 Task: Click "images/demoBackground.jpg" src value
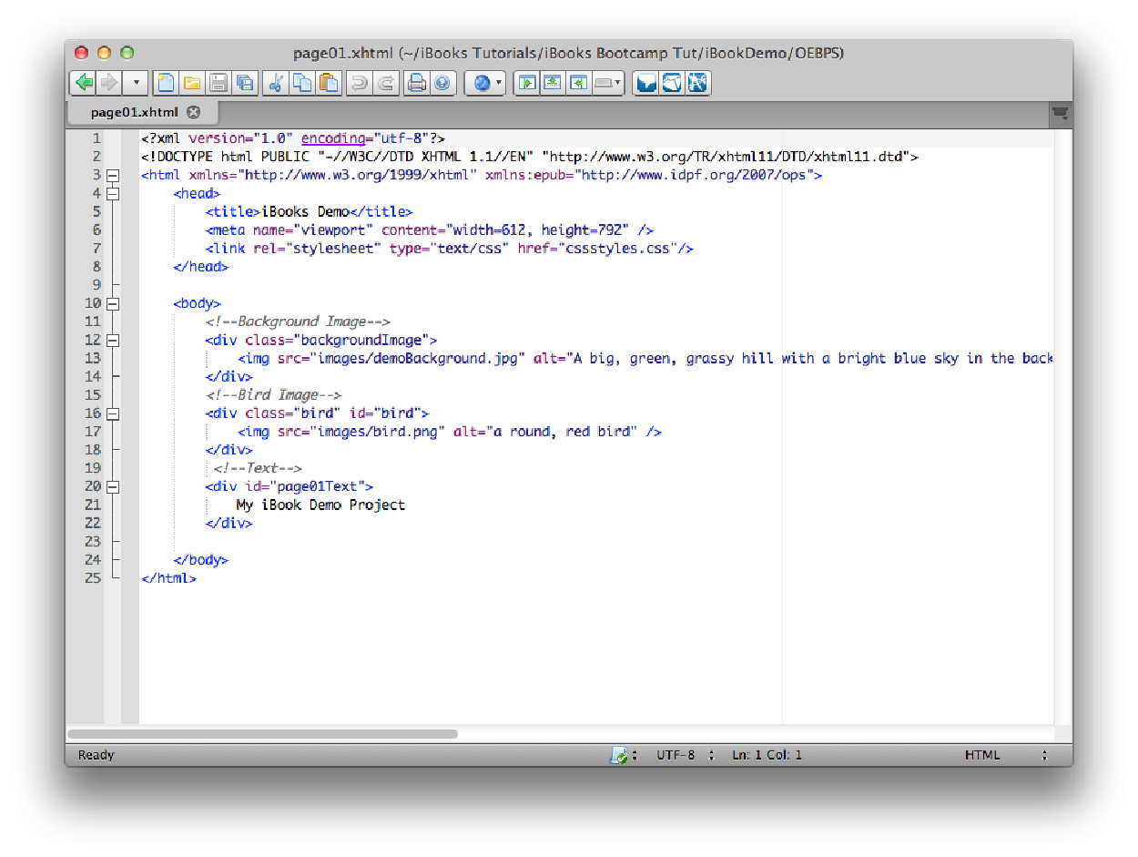coord(420,358)
